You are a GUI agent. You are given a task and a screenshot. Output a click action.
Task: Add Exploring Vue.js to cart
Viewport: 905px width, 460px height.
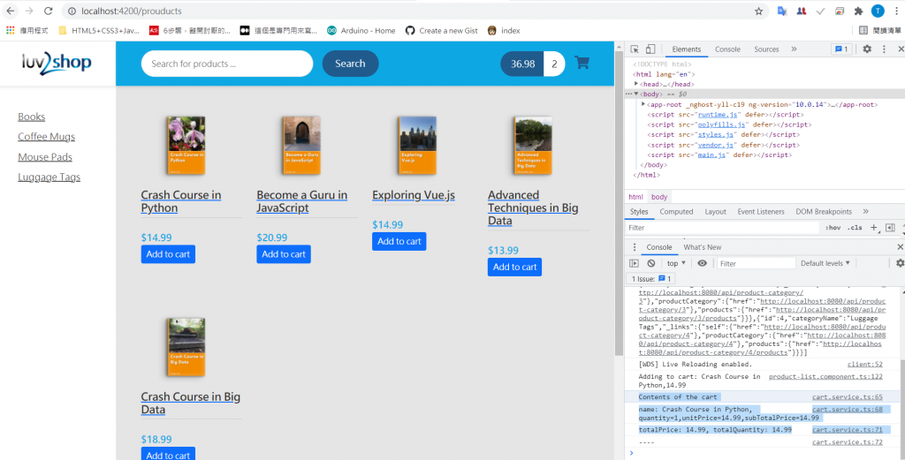(x=399, y=242)
